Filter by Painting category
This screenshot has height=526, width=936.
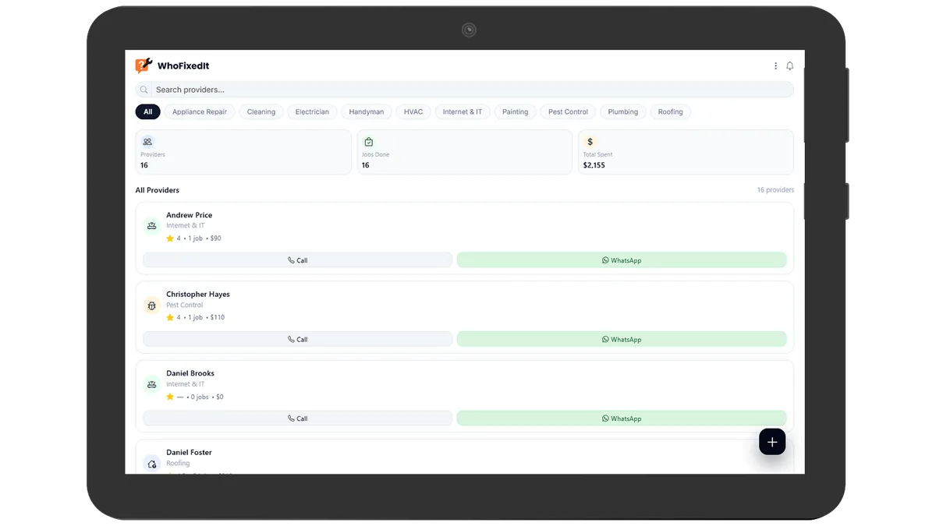pyautogui.click(x=515, y=111)
